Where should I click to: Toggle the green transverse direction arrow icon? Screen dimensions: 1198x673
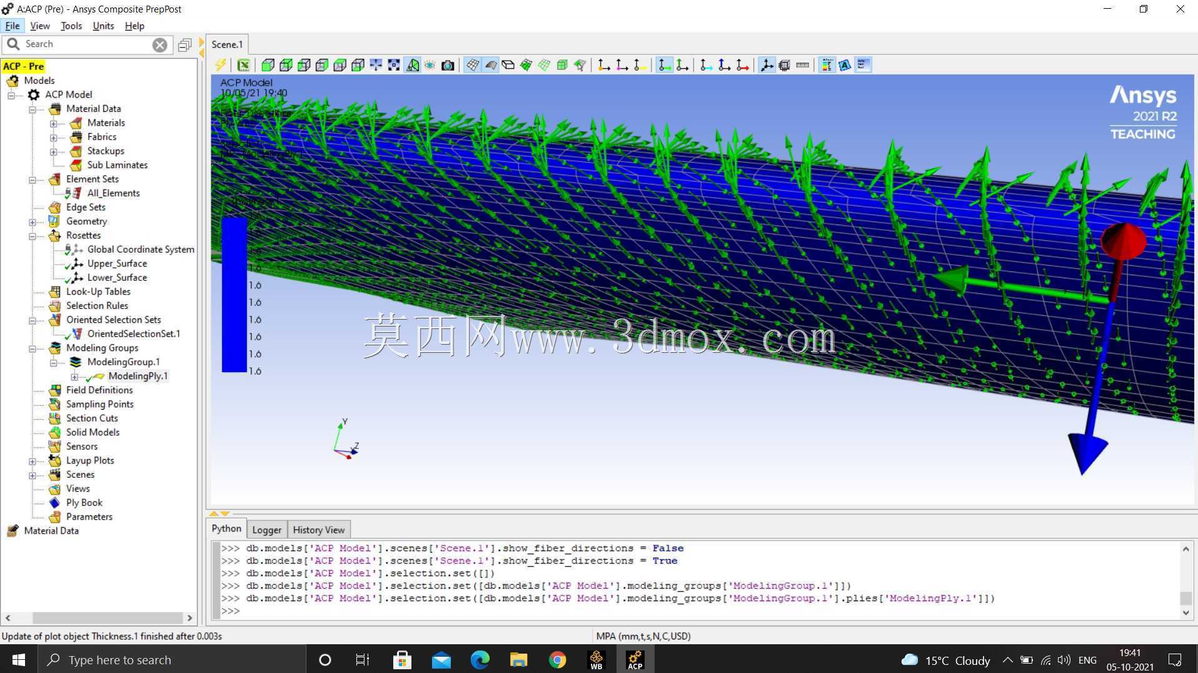(x=683, y=65)
